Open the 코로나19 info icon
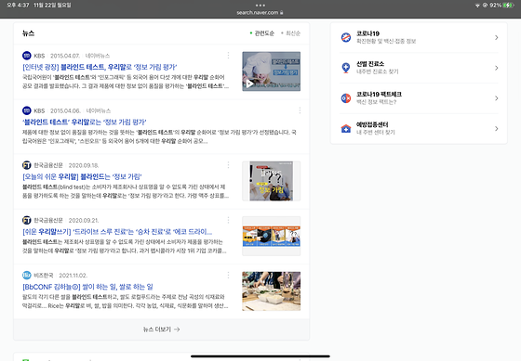521x361 pixels. pos(346,37)
